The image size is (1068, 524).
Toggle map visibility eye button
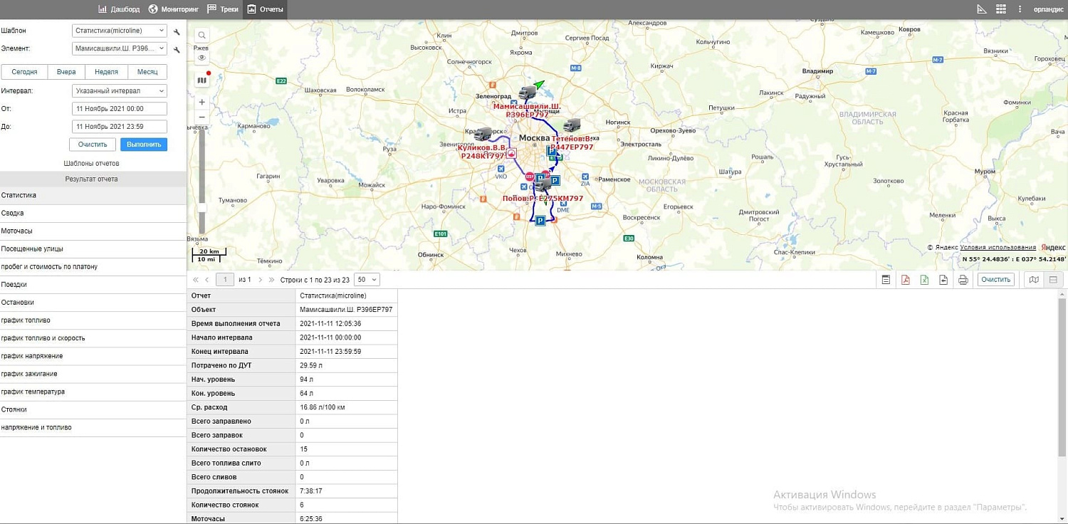pyautogui.click(x=202, y=58)
